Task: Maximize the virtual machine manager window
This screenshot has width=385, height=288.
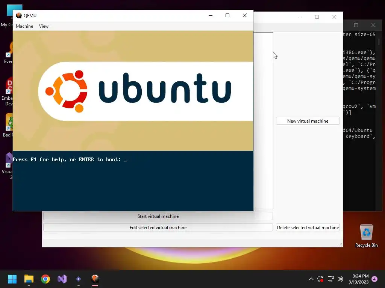Action: [317, 17]
